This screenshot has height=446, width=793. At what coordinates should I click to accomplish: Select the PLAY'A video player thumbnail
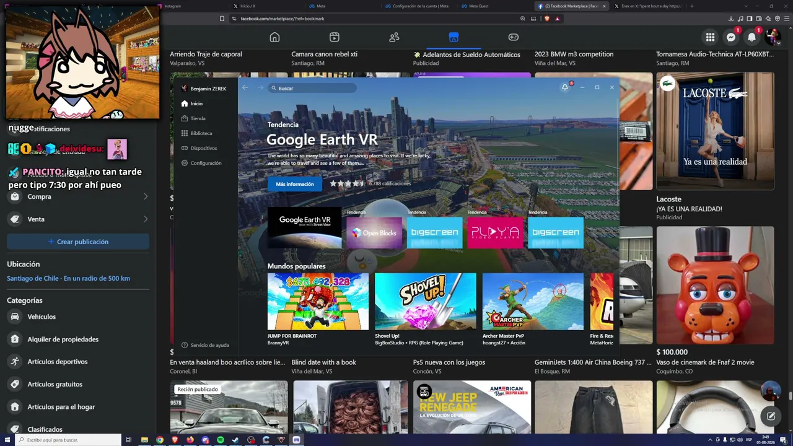click(x=496, y=233)
